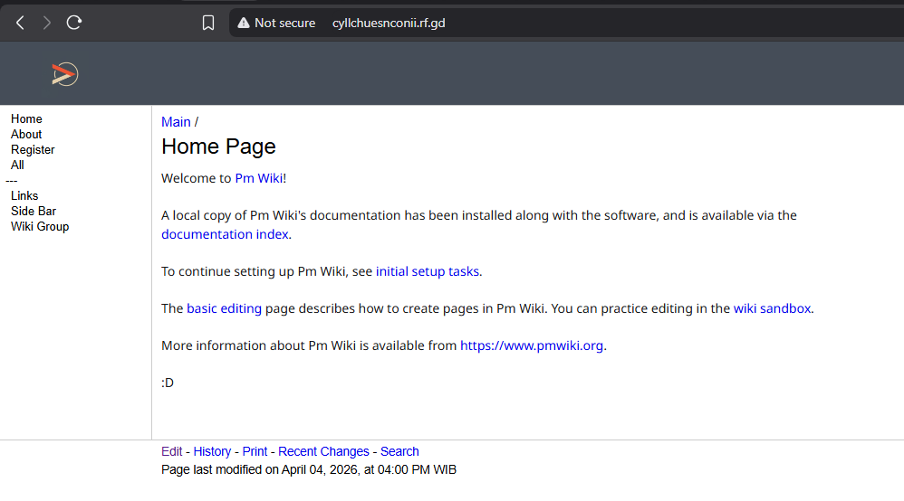This screenshot has width=904, height=501.
Task: Click the PmWiki logo in header
Action: point(64,74)
